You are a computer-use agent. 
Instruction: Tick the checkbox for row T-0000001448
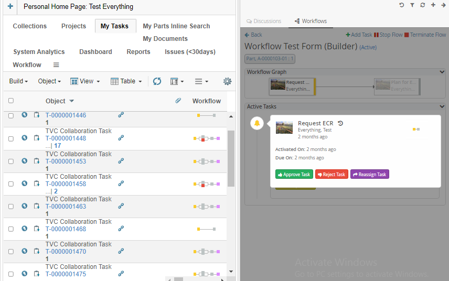(11, 138)
